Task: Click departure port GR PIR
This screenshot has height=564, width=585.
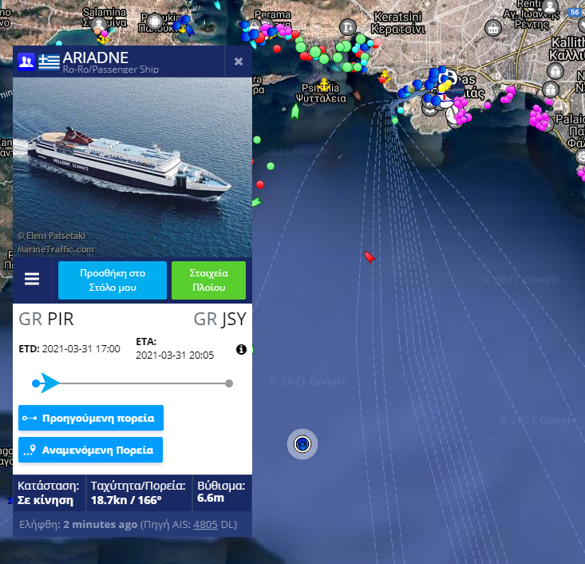Action: coord(46,320)
